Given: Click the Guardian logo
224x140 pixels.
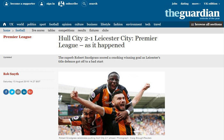Looking at the screenshot, I should pyautogui.click(x=192, y=14).
